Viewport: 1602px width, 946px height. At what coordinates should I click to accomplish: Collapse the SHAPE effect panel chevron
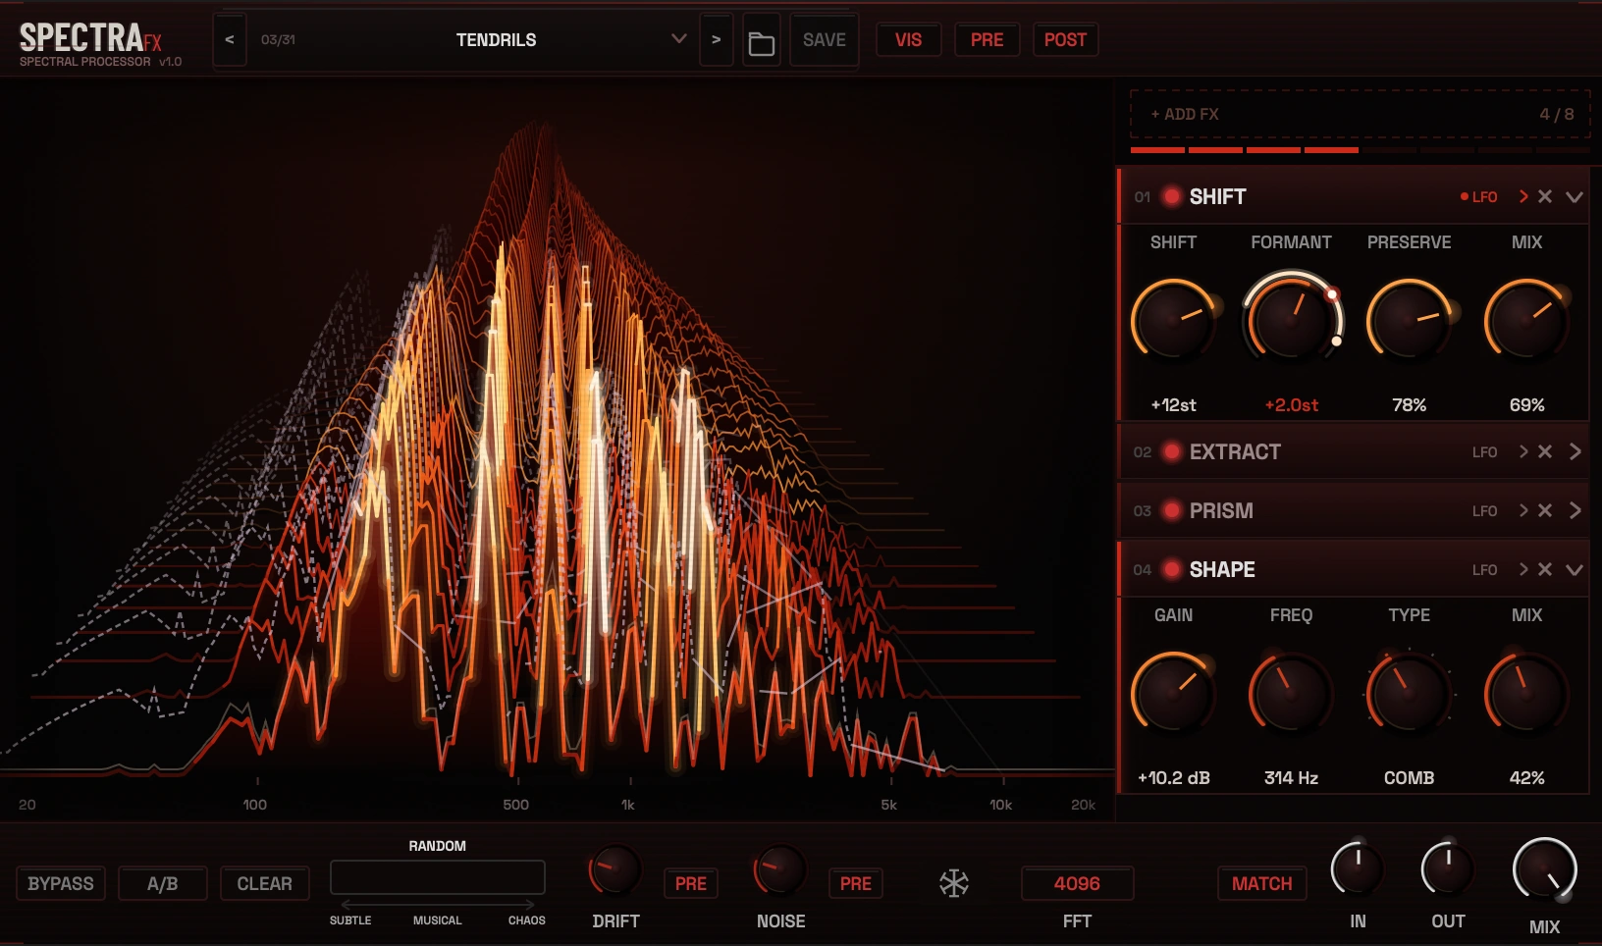tap(1575, 570)
